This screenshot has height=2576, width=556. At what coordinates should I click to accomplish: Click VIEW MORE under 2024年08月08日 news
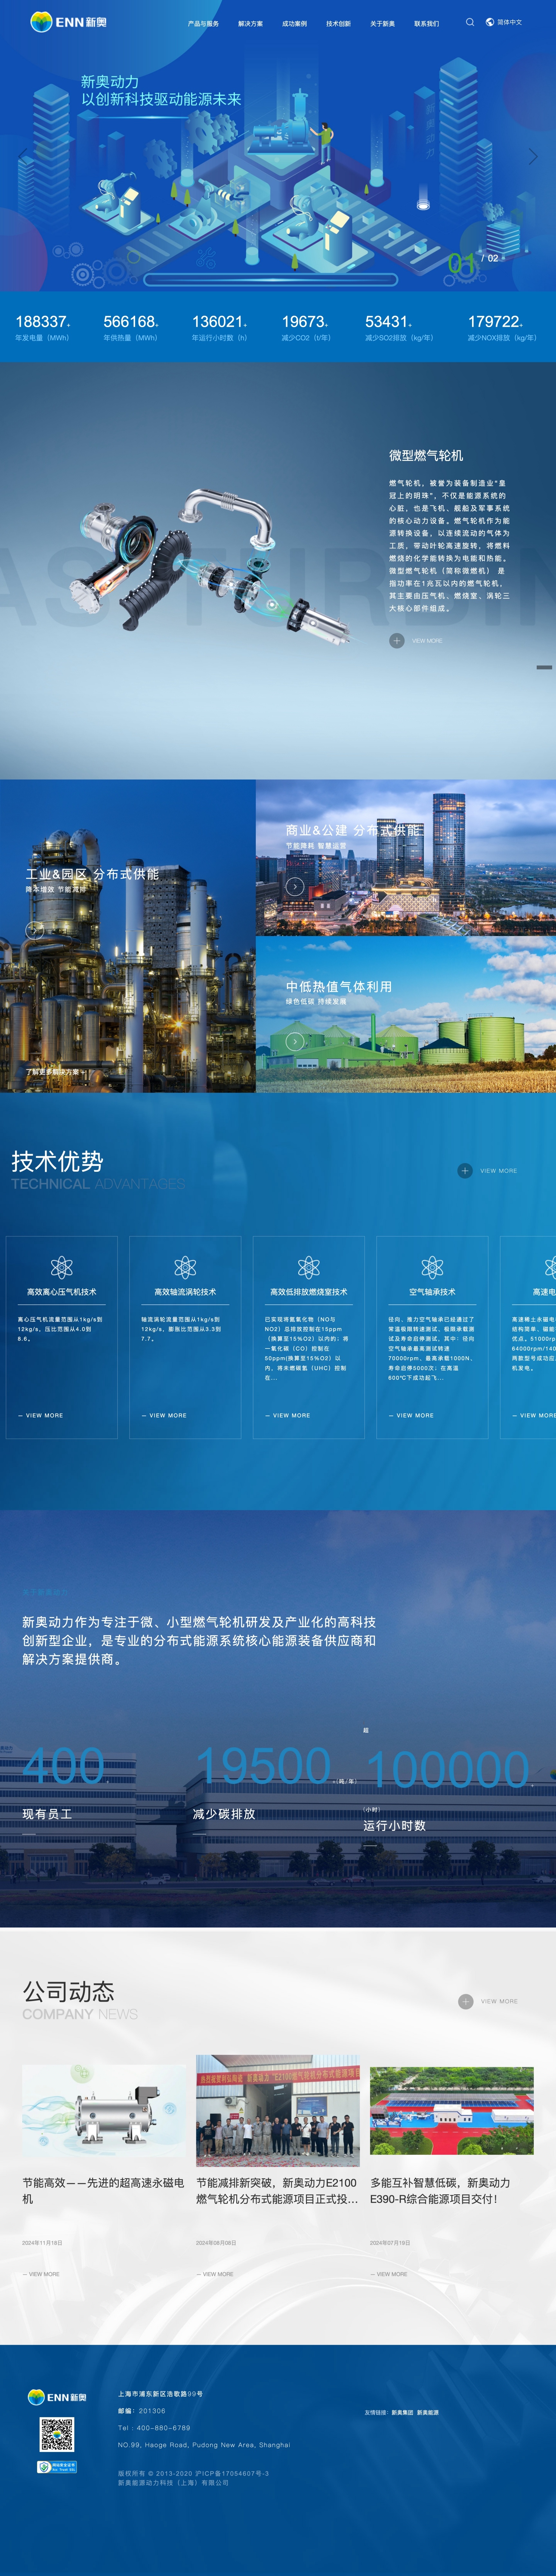[215, 2274]
